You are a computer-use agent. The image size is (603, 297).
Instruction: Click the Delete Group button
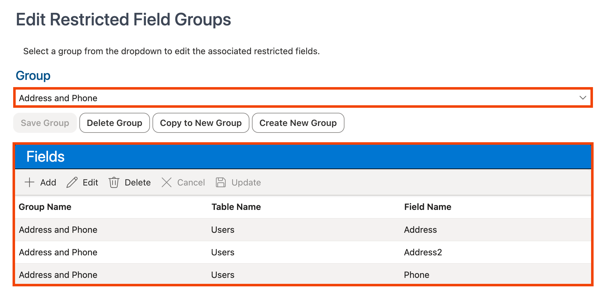pyautogui.click(x=115, y=123)
